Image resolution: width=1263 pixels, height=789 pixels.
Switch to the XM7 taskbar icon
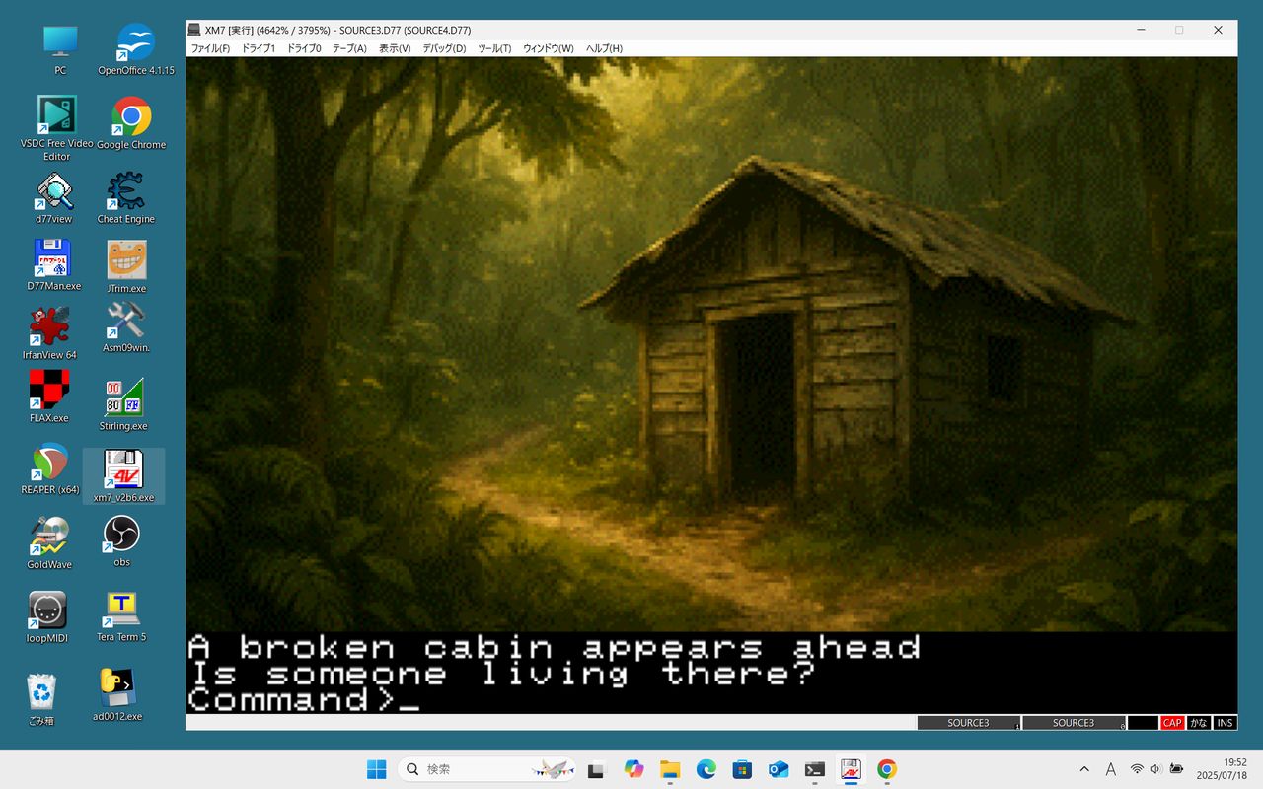(x=851, y=769)
